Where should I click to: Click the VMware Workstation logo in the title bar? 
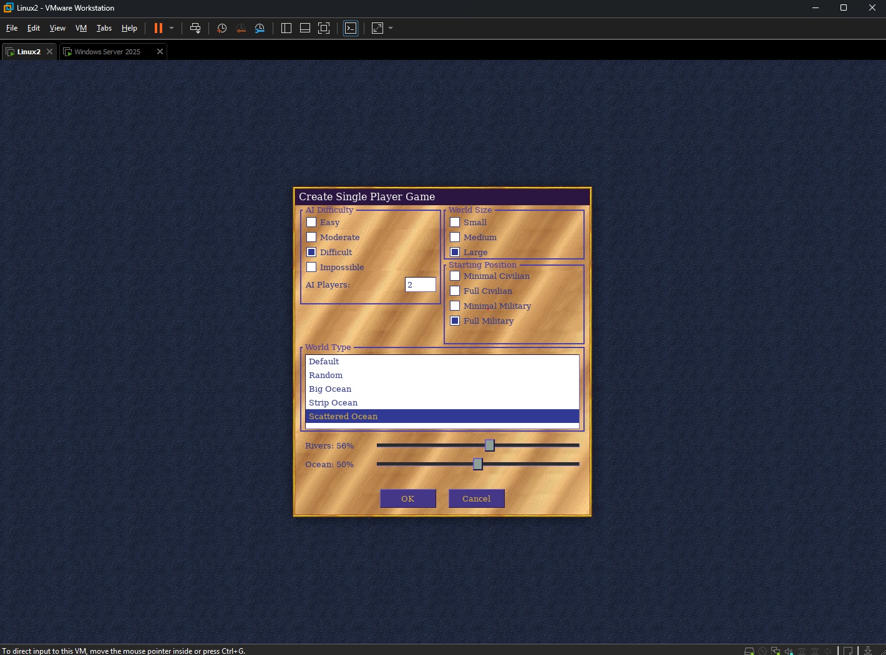point(8,8)
